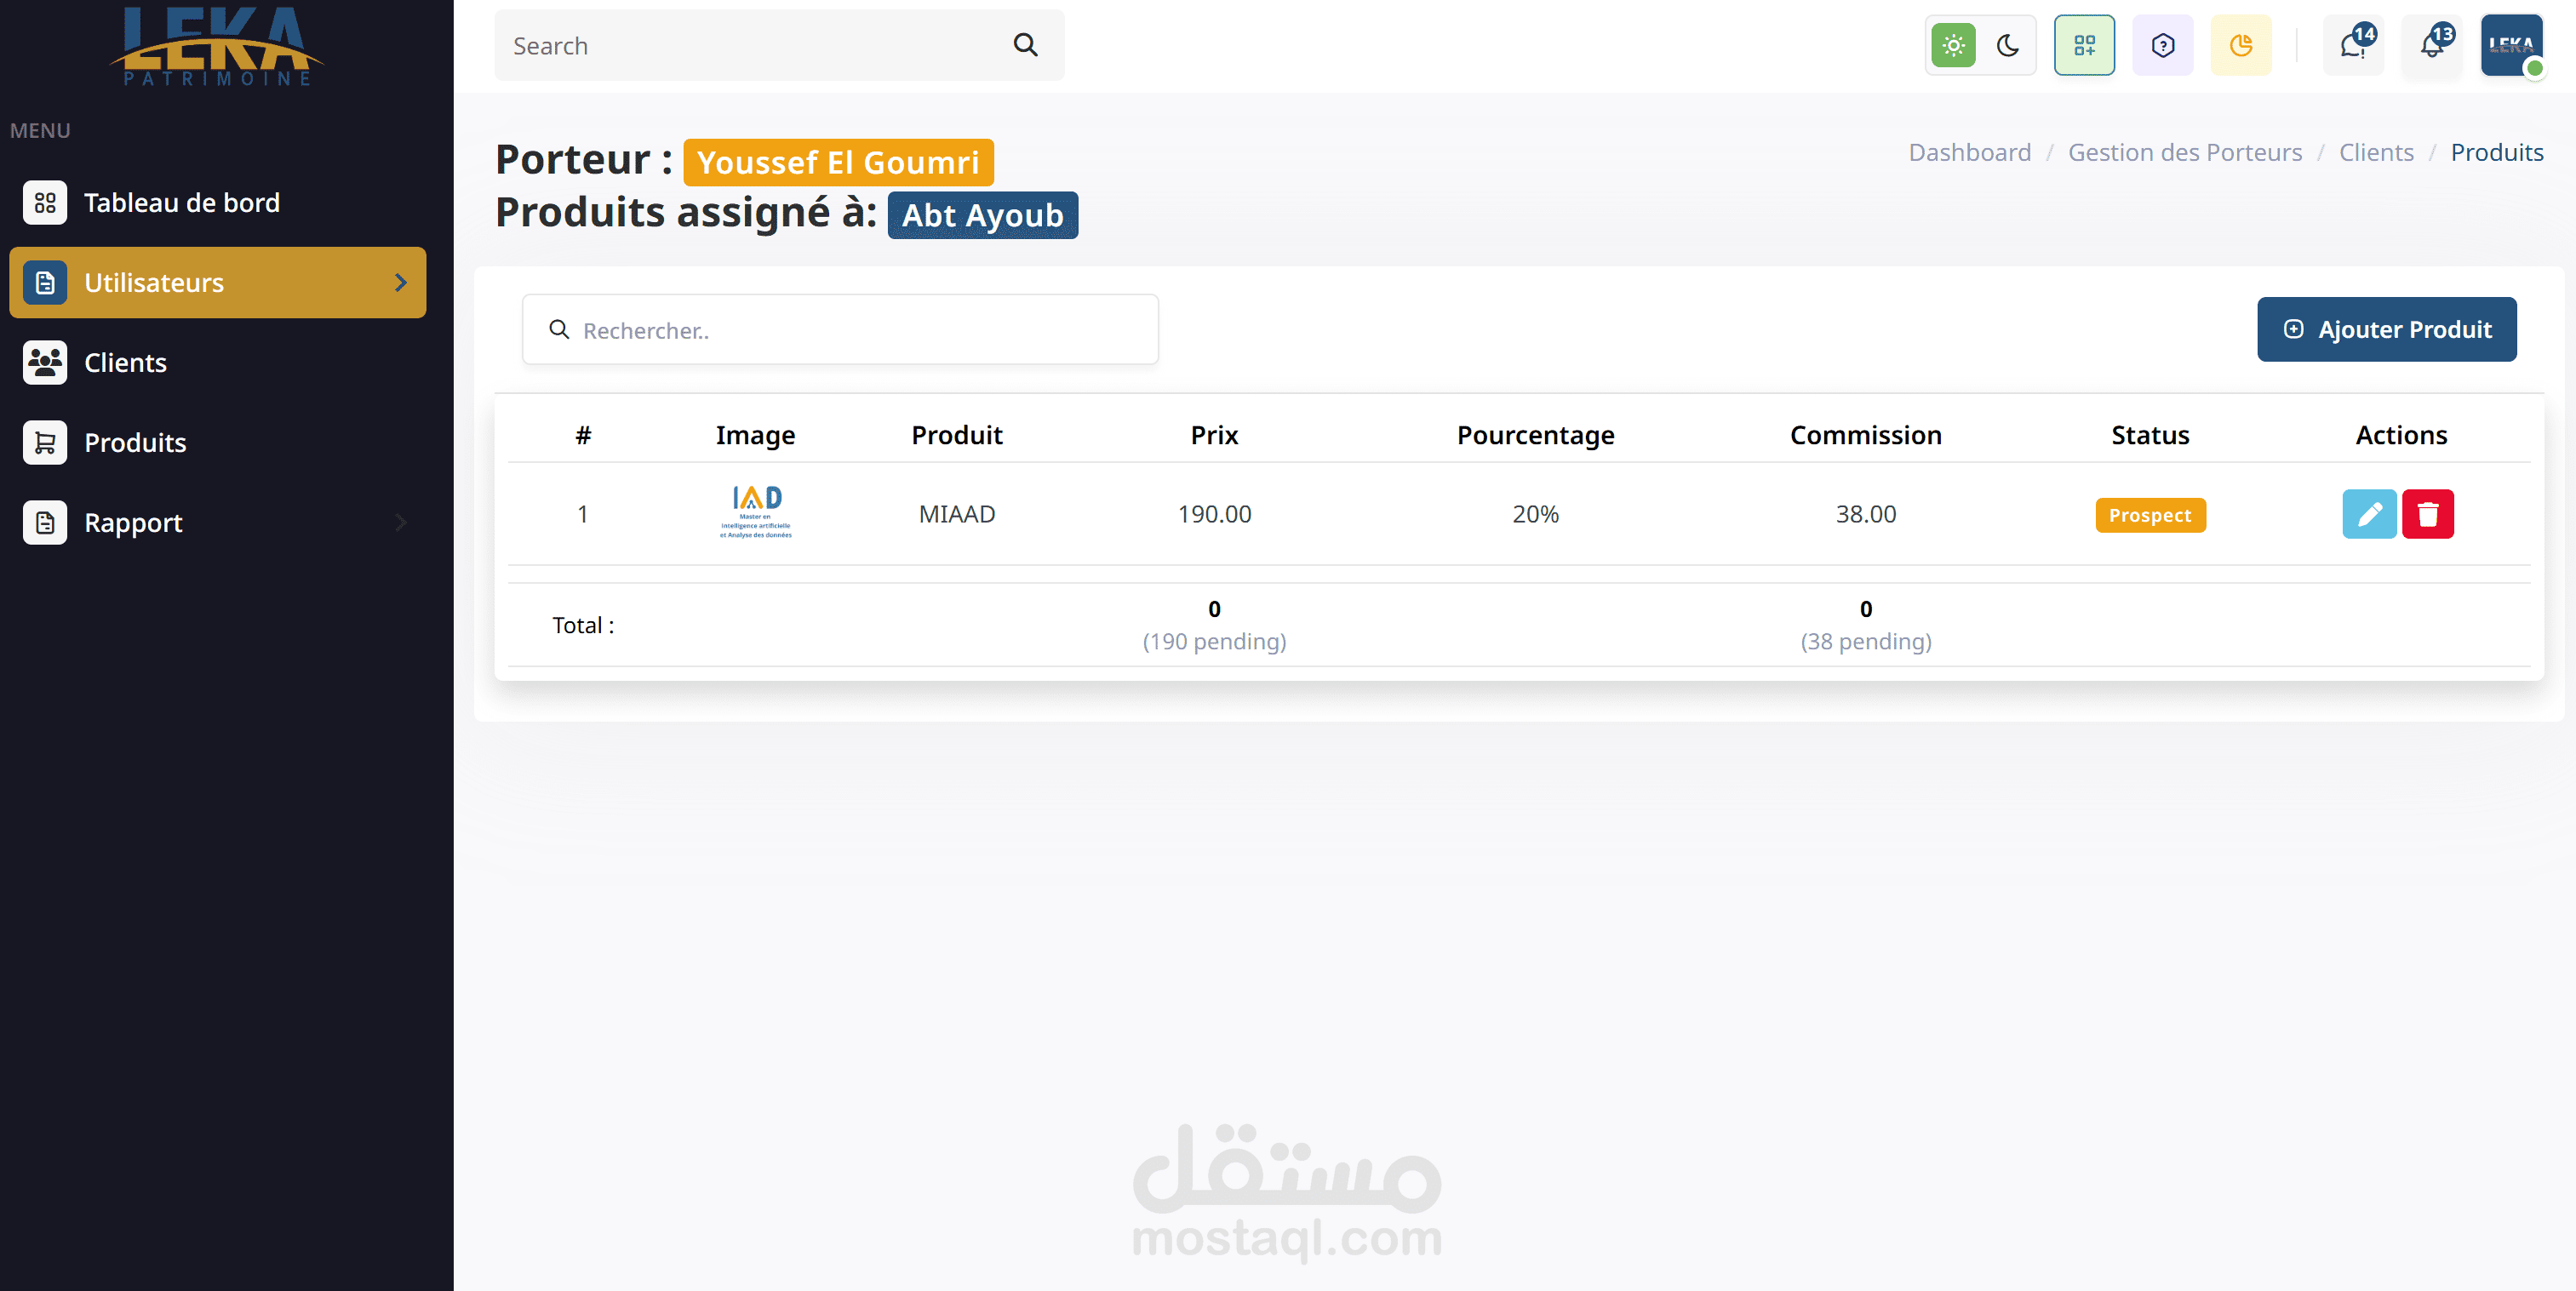Open the bell notifications icon
The height and width of the screenshot is (1291, 2576).
click(2431, 45)
